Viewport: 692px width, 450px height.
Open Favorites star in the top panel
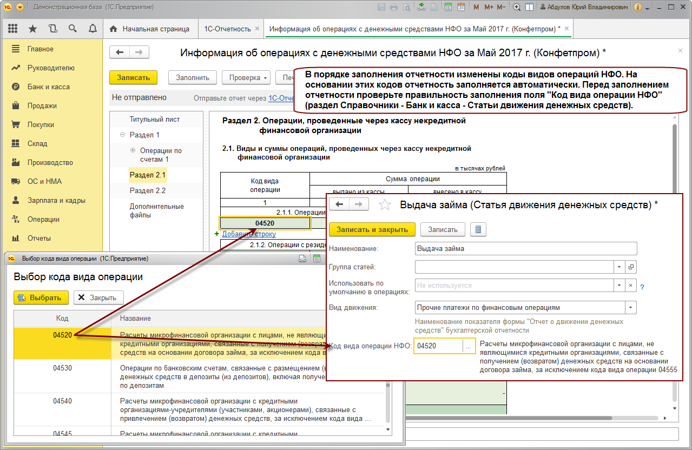32,29
